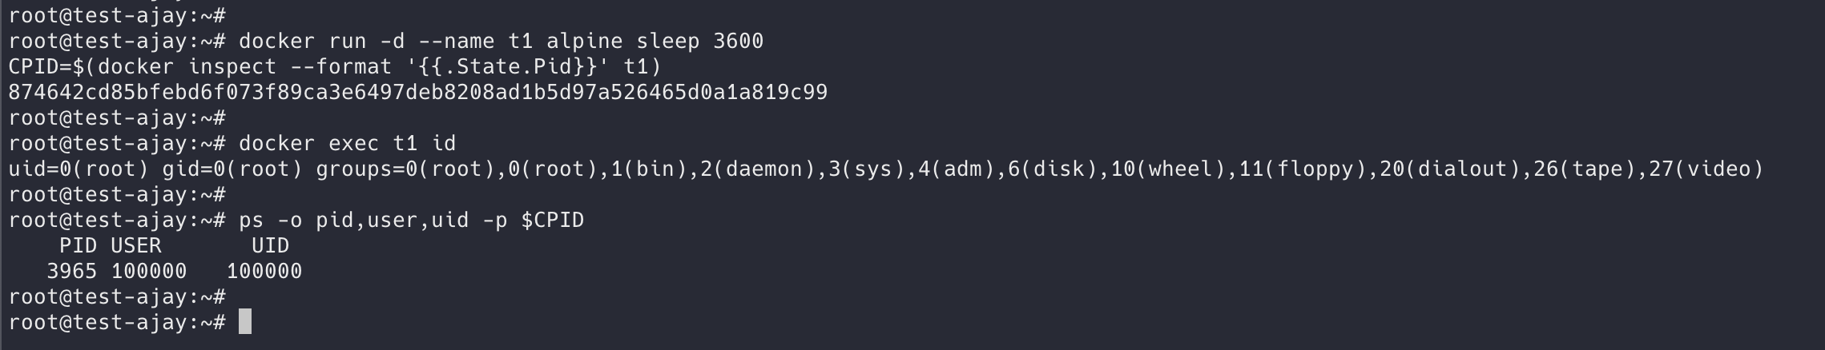Click the 'gid=0(root)' output text
The height and width of the screenshot is (350, 1825).
coord(232,169)
